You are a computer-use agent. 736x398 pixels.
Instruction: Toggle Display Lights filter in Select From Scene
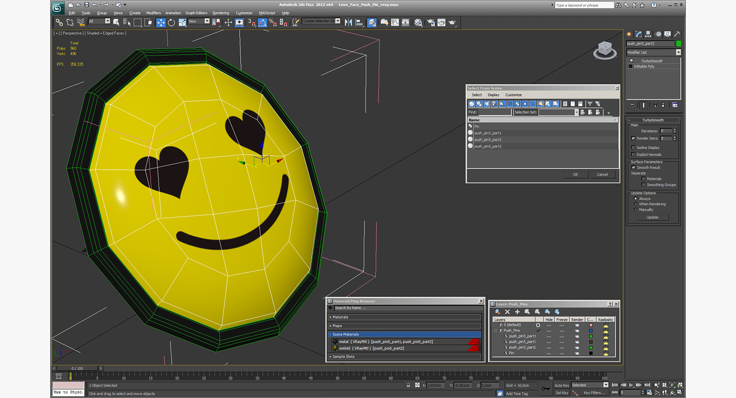coord(487,104)
